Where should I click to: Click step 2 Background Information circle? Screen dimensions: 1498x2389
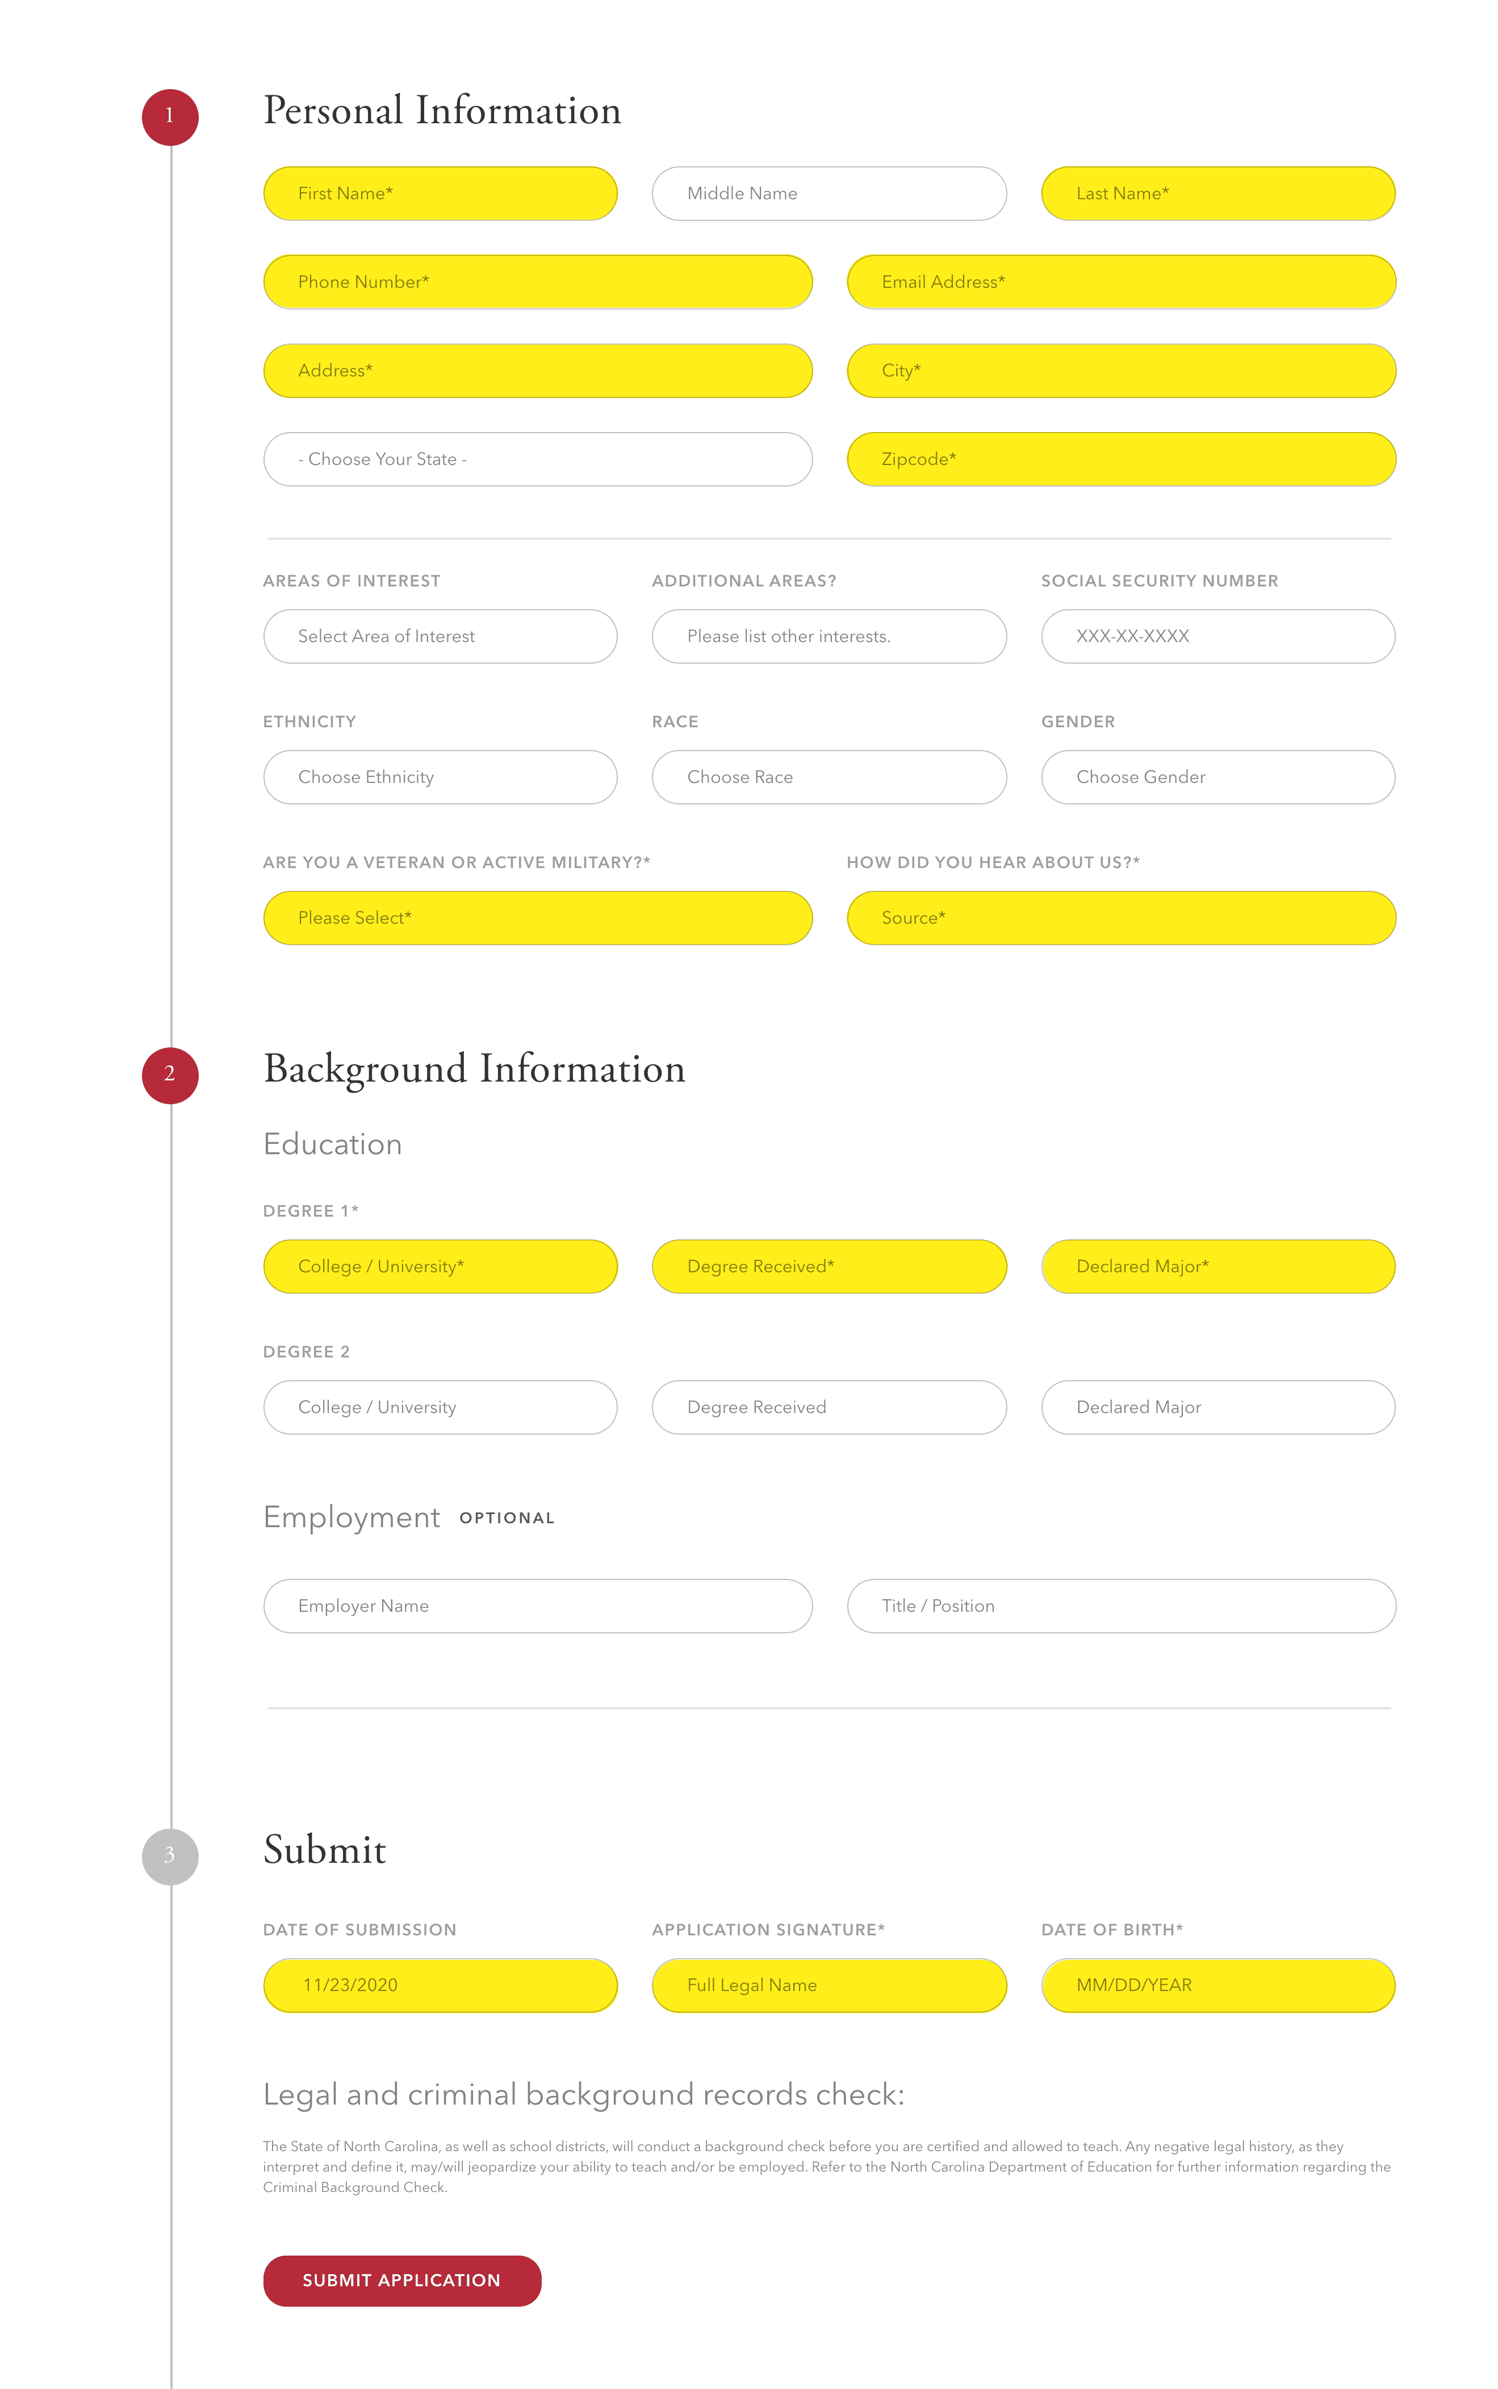click(x=169, y=1075)
